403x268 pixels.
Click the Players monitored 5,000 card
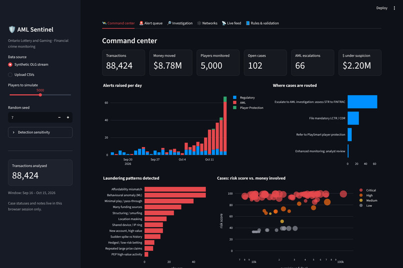218,62
